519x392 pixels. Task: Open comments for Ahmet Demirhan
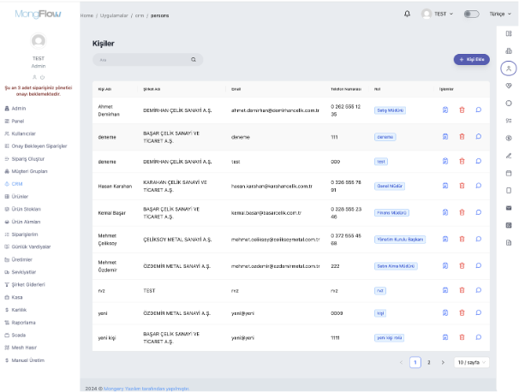(478, 110)
